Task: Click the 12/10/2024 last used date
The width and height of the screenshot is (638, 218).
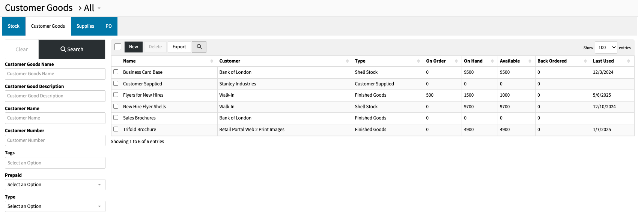Action: tap(604, 107)
